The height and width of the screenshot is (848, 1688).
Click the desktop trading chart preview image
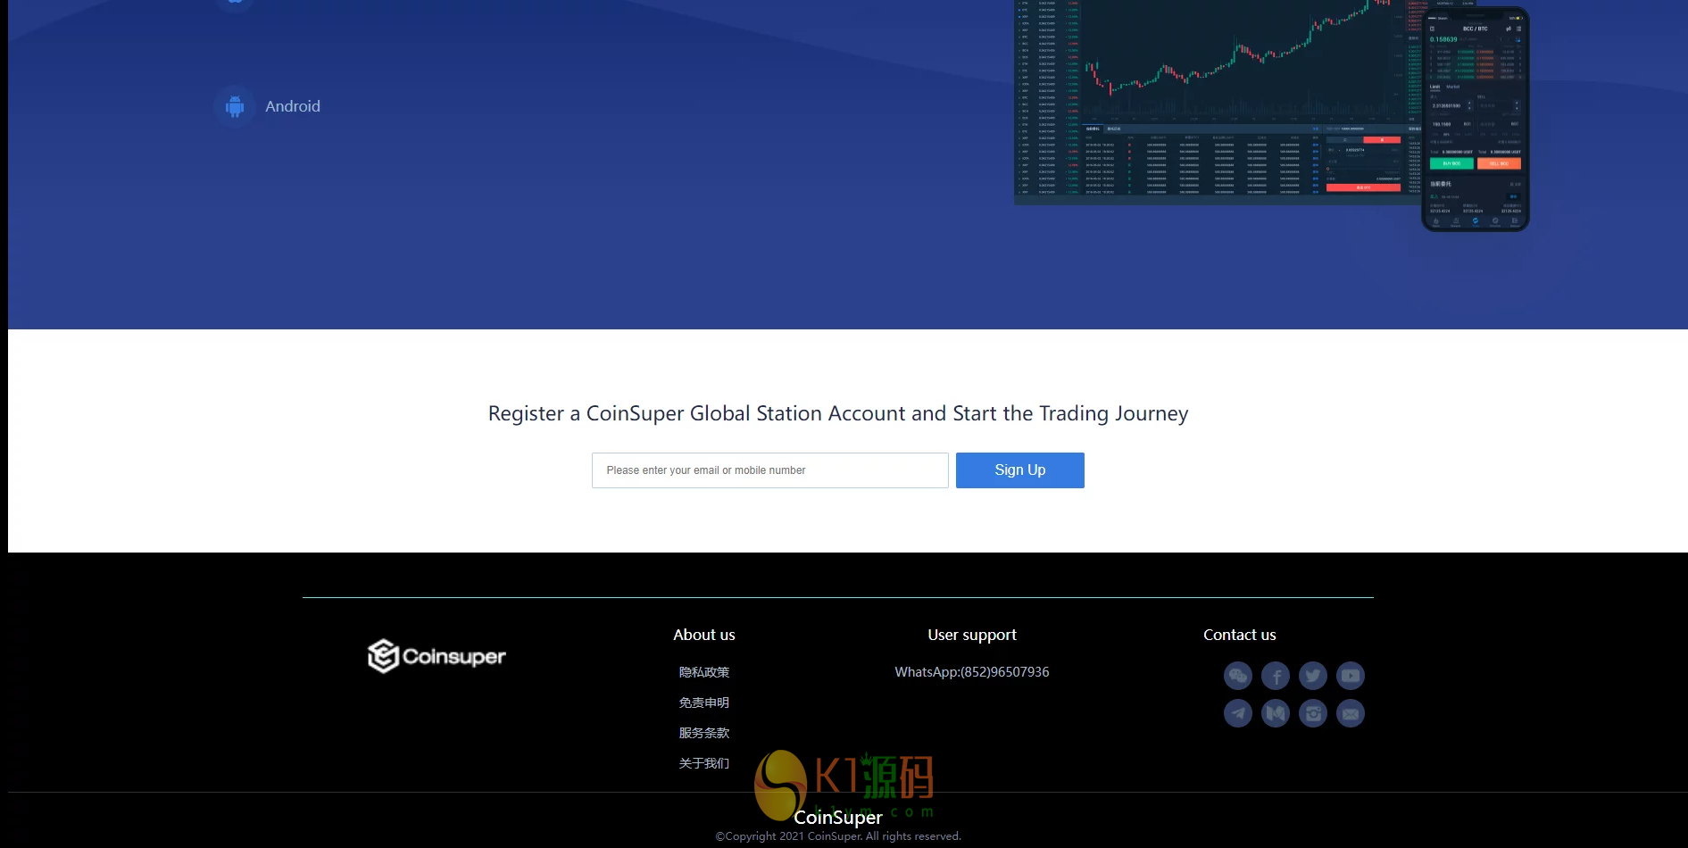point(1218,102)
